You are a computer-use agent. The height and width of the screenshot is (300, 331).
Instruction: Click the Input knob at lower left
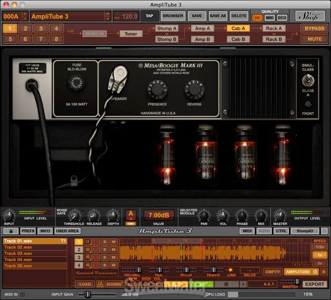coord(9,216)
